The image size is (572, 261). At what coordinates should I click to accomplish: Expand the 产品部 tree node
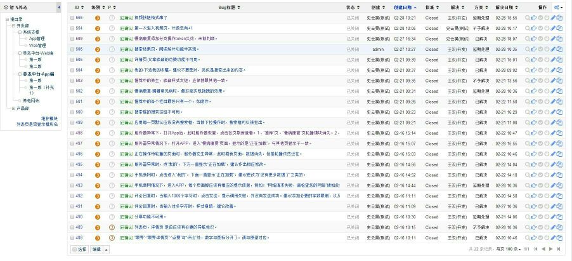12,108
